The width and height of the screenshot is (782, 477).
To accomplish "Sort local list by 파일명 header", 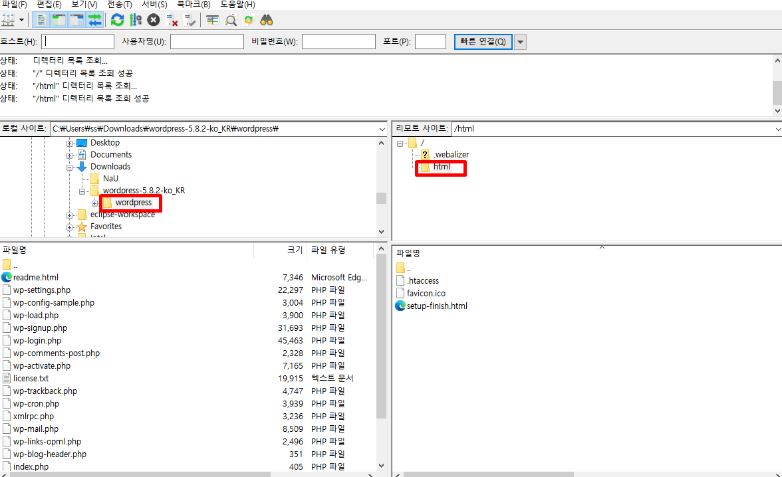I will 15,250.
